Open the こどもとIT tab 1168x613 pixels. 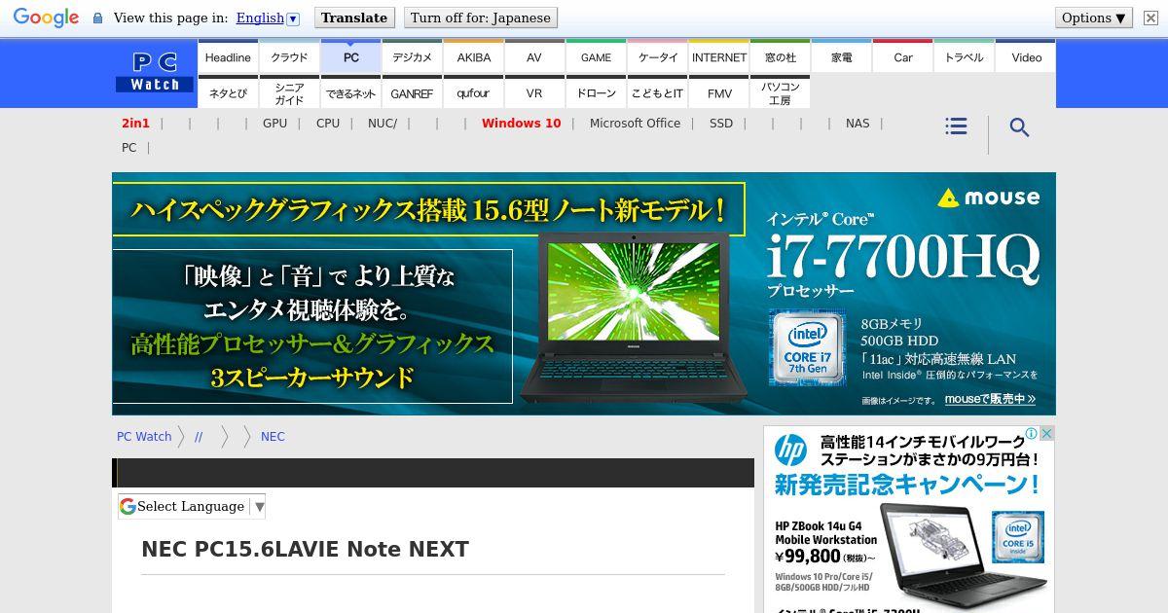click(657, 92)
